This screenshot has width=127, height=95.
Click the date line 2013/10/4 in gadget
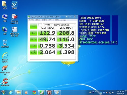point(90,18)
